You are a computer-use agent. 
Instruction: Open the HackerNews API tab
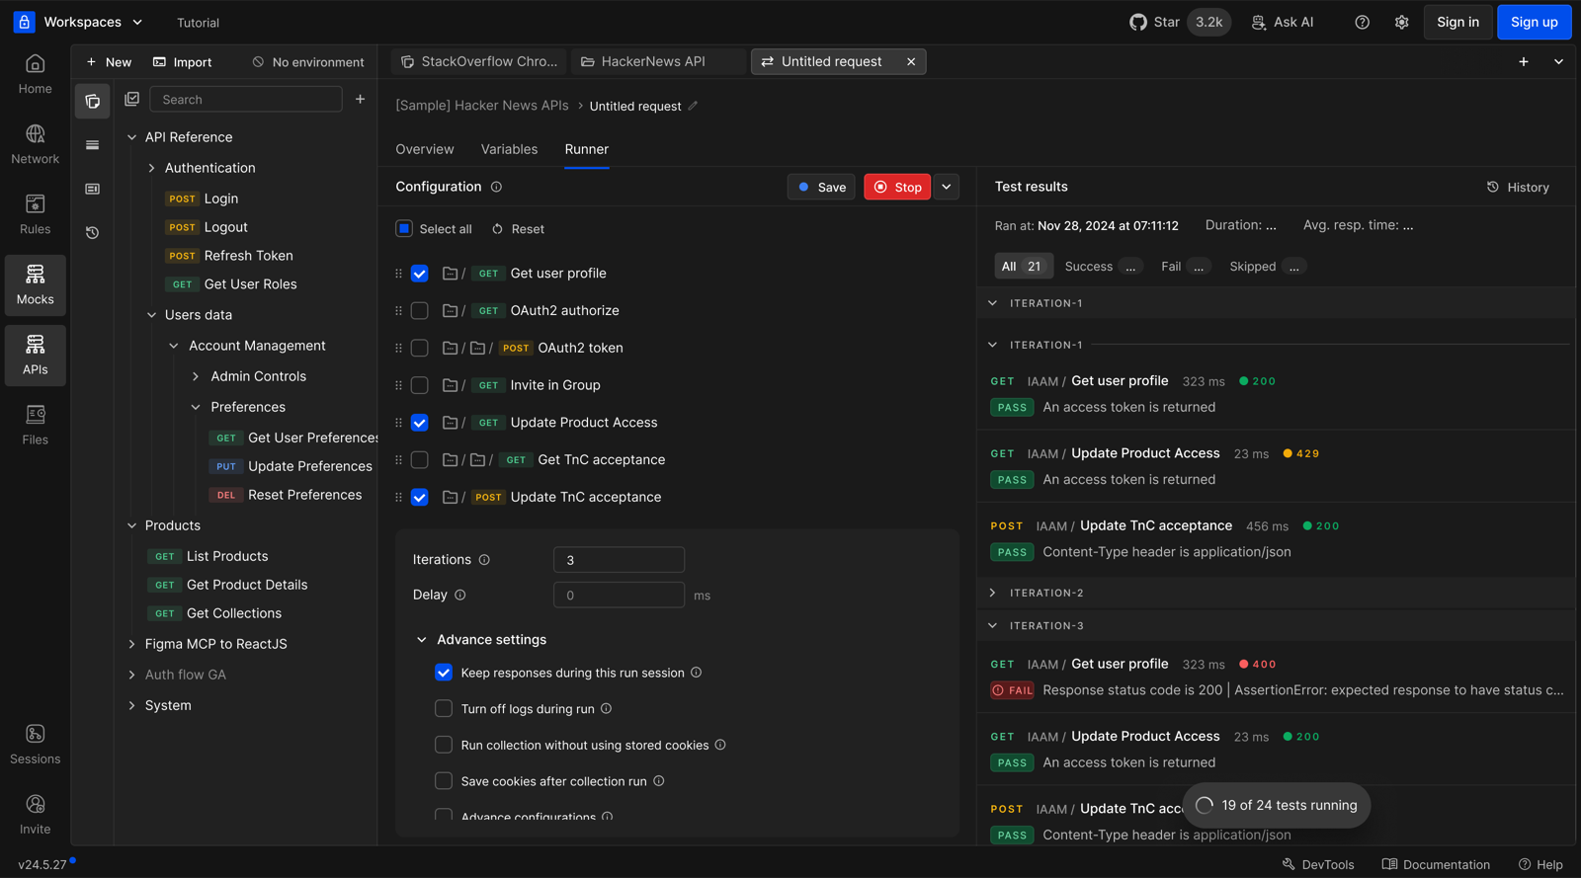[x=658, y=61]
